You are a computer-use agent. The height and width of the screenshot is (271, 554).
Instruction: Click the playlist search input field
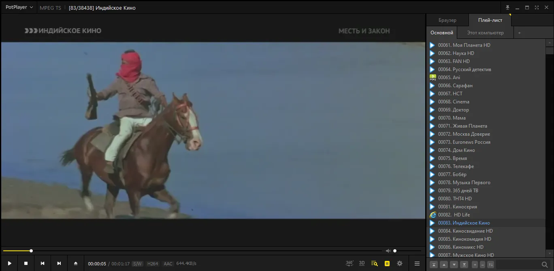pyautogui.click(x=518, y=265)
